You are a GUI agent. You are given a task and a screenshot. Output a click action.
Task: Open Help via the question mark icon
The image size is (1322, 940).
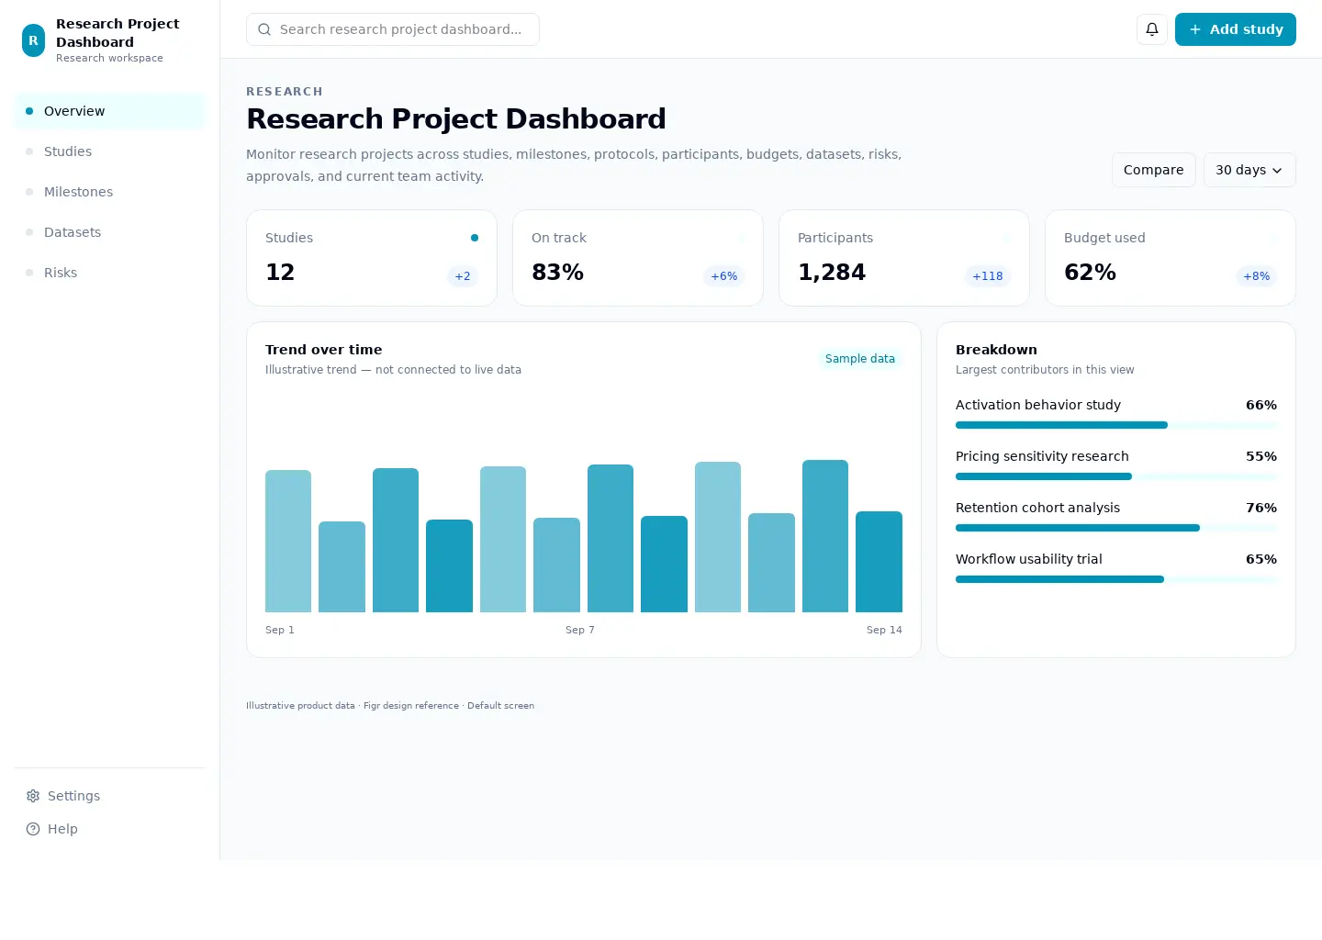point(33,829)
